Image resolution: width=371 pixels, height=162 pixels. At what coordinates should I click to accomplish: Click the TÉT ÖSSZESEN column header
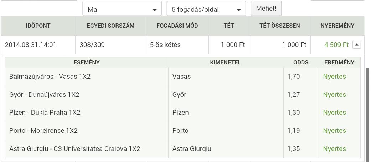[x=280, y=26]
